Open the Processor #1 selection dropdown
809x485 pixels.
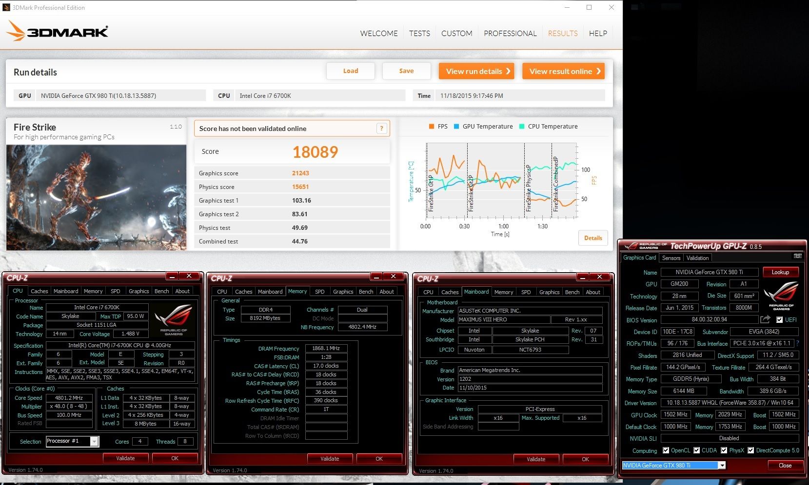95,441
